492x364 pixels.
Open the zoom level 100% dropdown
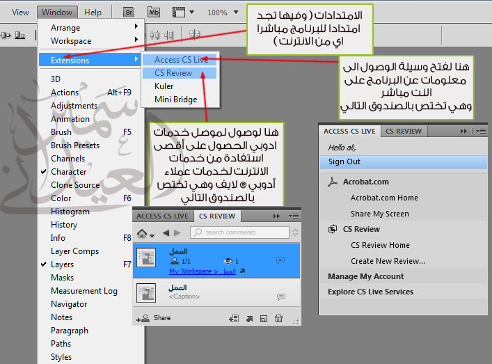222,13
